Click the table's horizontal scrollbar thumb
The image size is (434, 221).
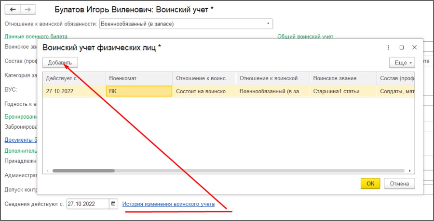(x=83, y=171)
